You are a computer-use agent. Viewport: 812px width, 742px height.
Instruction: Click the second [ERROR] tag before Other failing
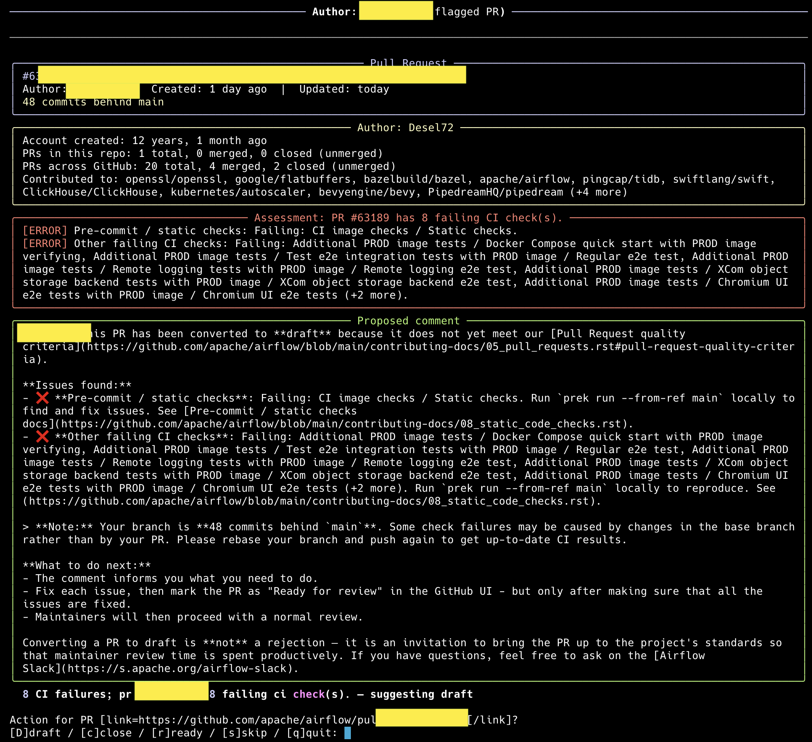(45, 244)
